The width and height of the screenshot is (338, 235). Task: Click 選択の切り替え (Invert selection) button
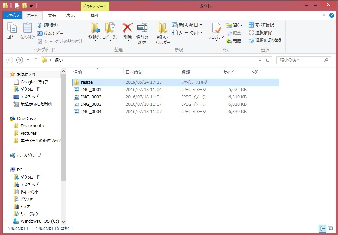pyautogui.click(x=265, y=40)
